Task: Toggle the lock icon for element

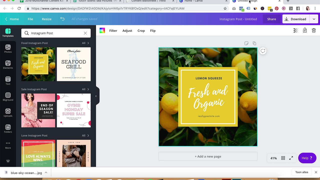Action: tap(305, 30)
